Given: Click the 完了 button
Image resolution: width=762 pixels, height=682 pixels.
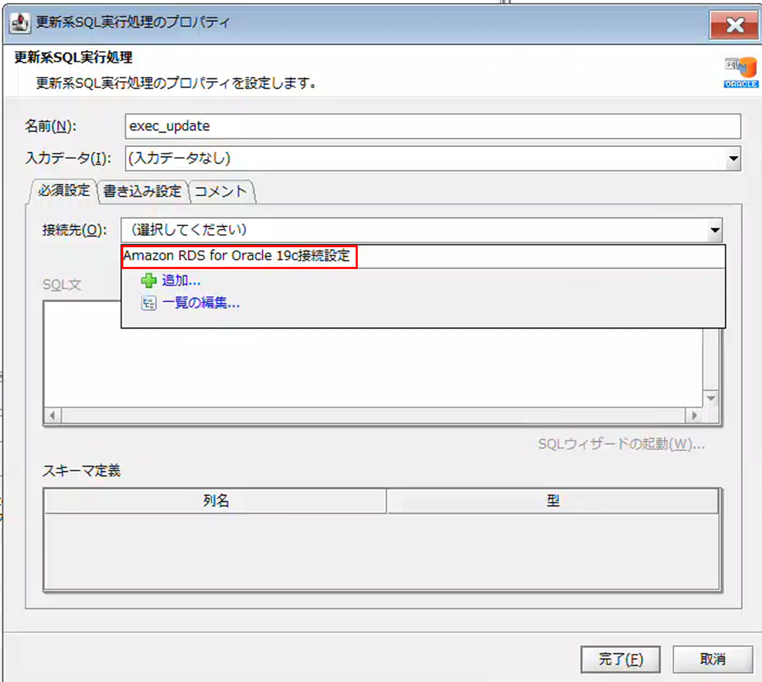Looking at the screenshot, I should (620, 659).
